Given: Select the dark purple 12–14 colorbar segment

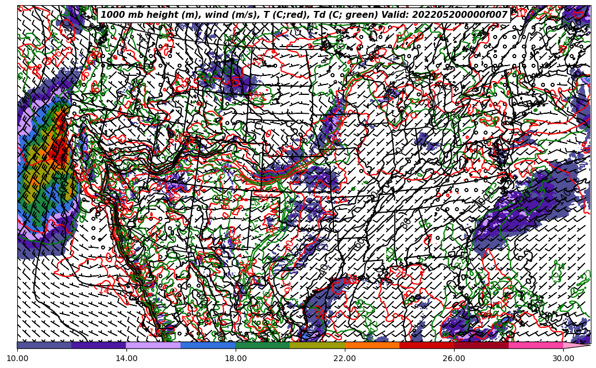Looking at the screenshot, I should (99, 345).
